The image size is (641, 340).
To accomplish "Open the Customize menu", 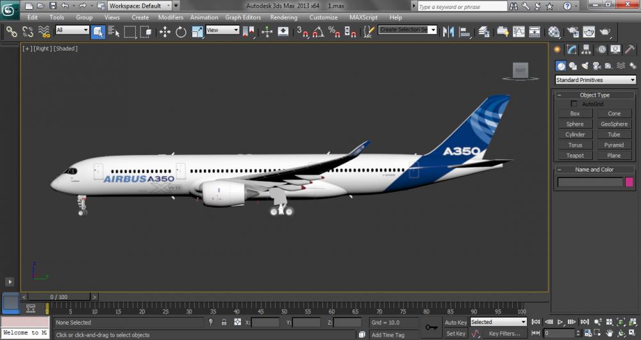I will 323,17.
